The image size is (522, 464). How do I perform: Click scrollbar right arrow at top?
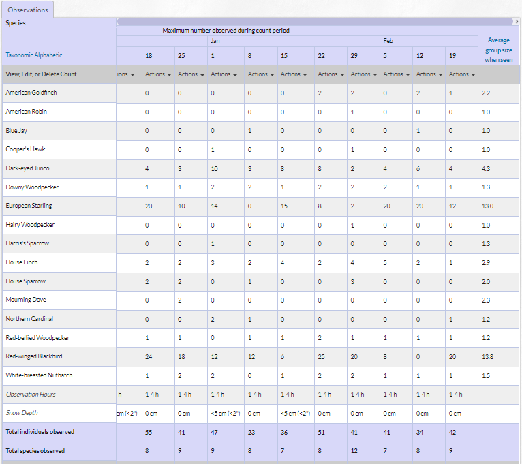[x=517, y=22]
